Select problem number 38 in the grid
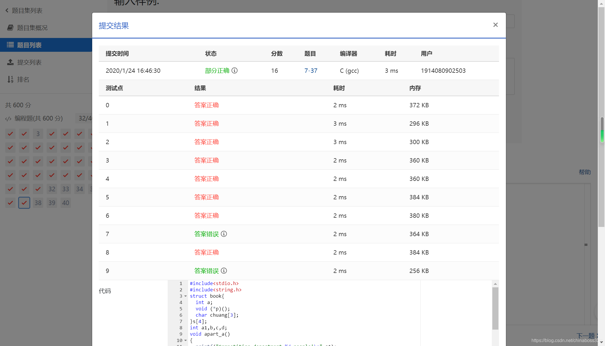Image resolution: width=605 pixels, height=346 pixels. click(x=38, y=203)
